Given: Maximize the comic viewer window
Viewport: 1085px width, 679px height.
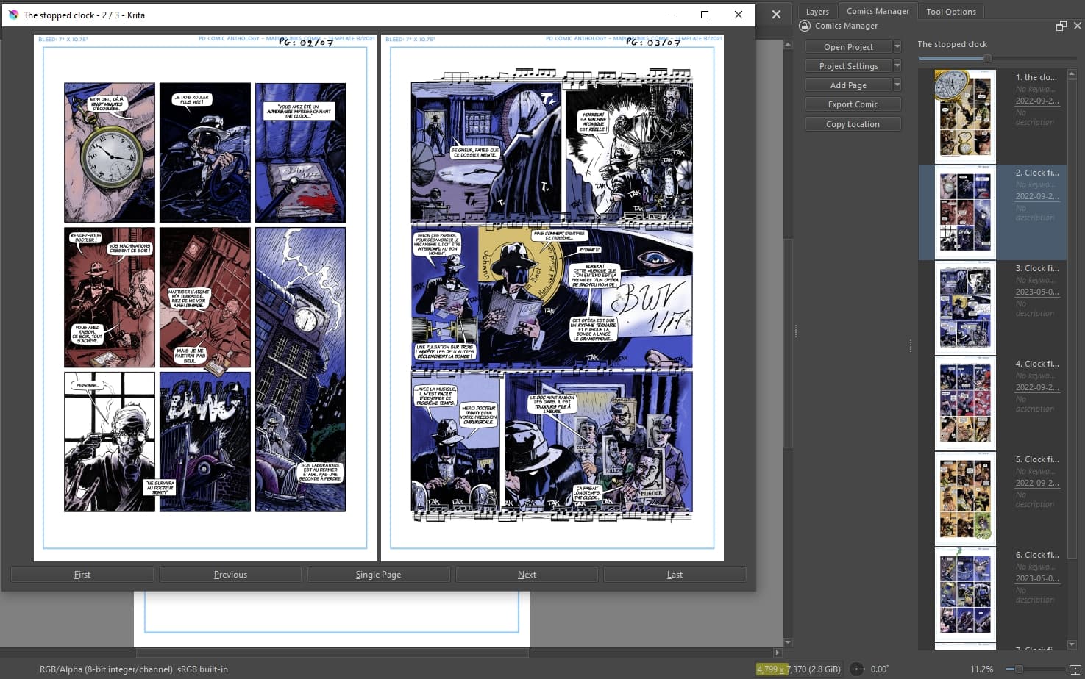Looking at the screenshot, I should (x=705, y=15).
